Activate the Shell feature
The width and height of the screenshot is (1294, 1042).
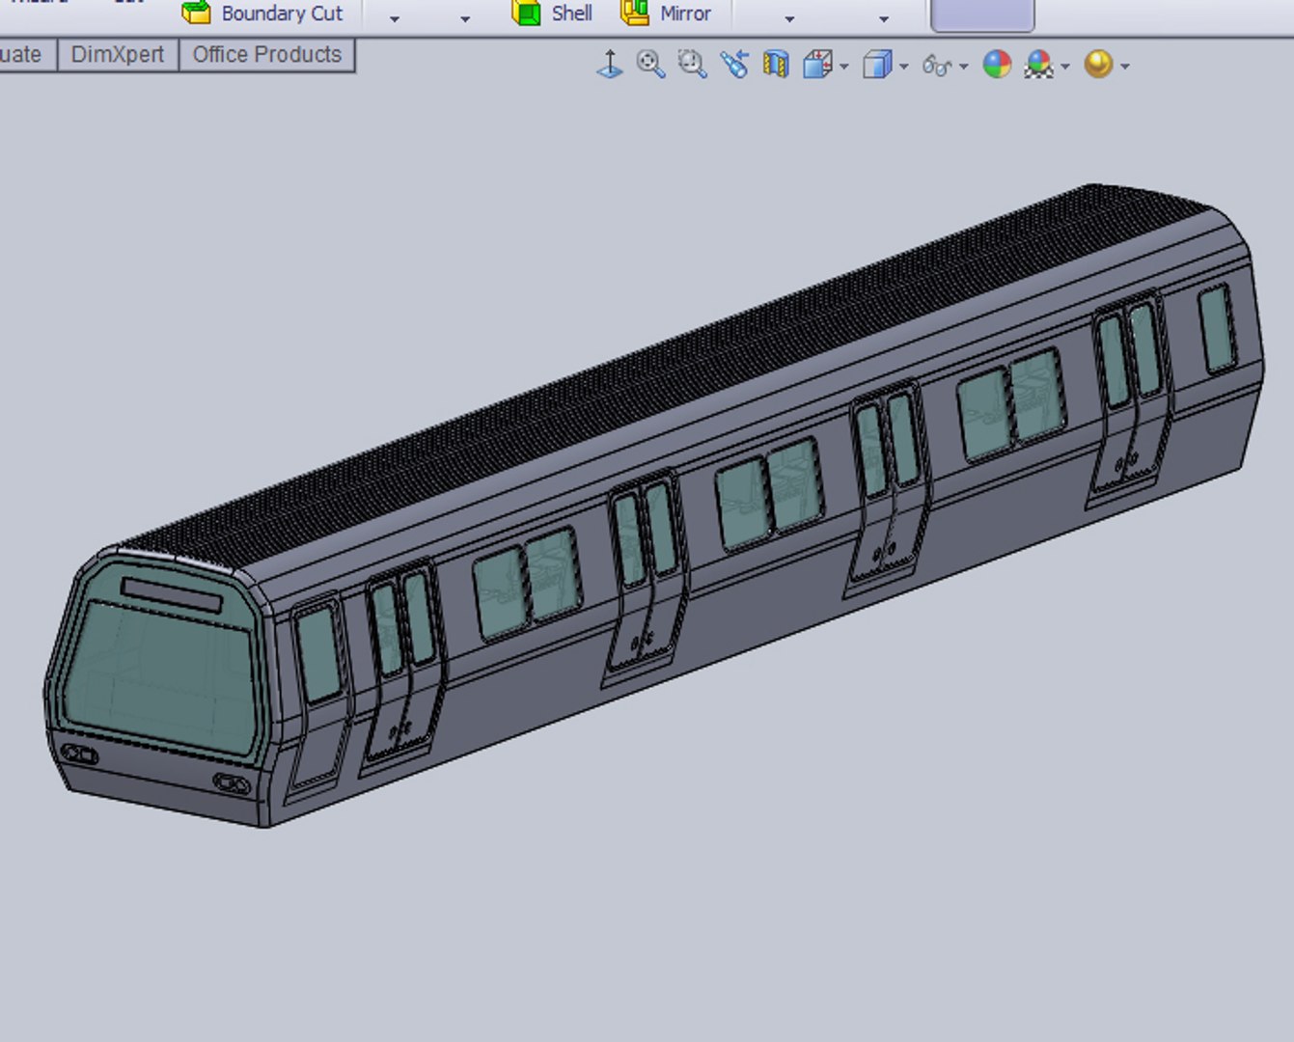click(552, 14)
